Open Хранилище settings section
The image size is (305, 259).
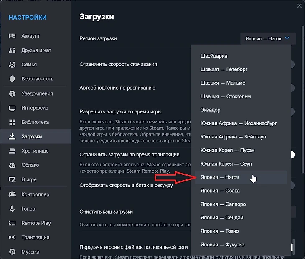pyautogui.click(x=36, y=151)
